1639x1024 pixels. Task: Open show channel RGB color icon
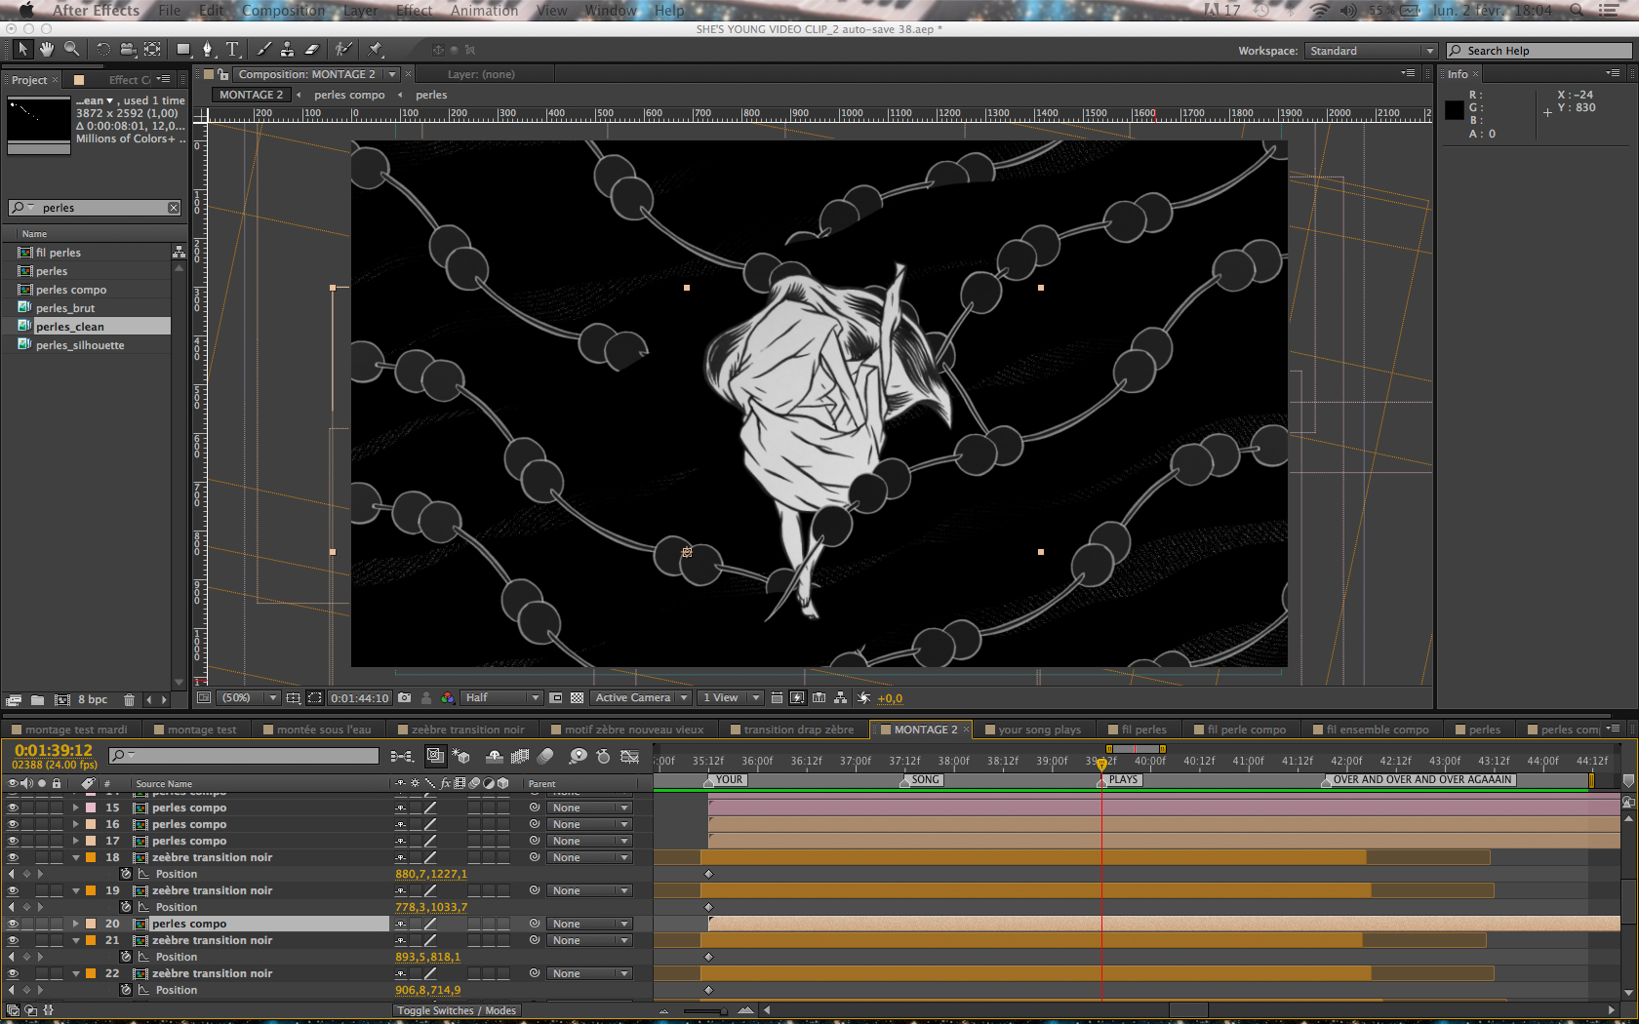point(448,698)
